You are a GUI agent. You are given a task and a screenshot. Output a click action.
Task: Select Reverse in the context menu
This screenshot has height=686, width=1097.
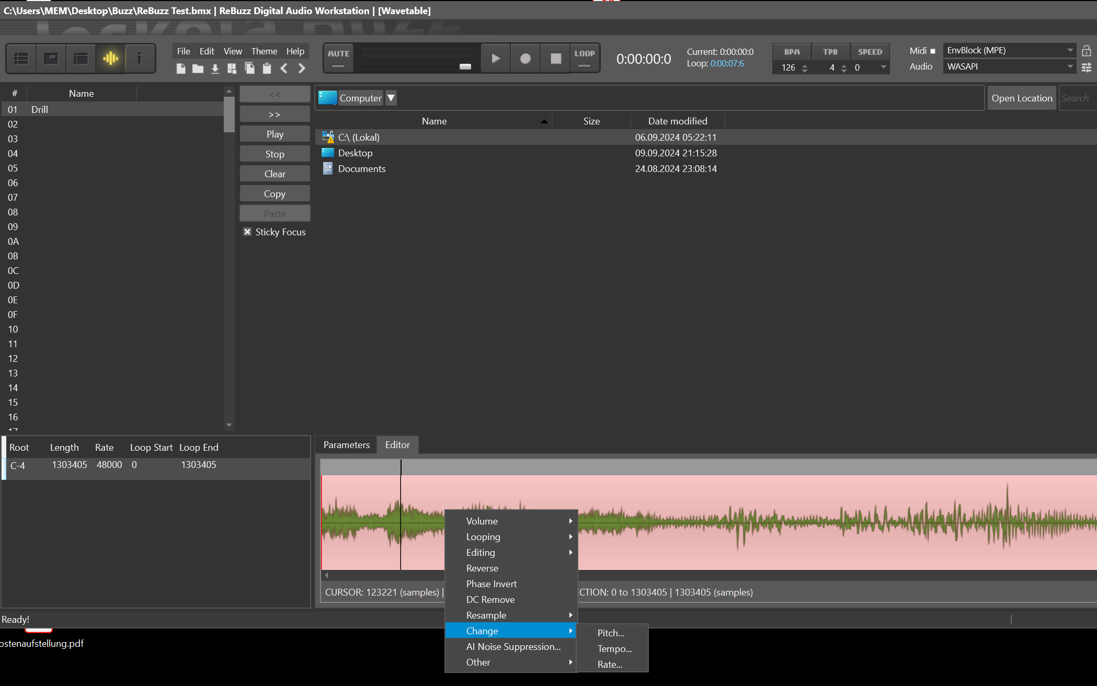pyautogui.click(x=511, y=568)
